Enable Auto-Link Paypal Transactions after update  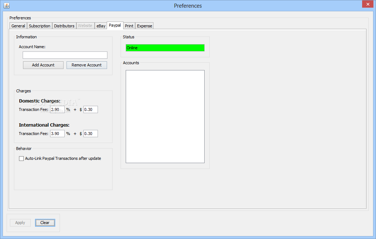(x=21, y=158)
